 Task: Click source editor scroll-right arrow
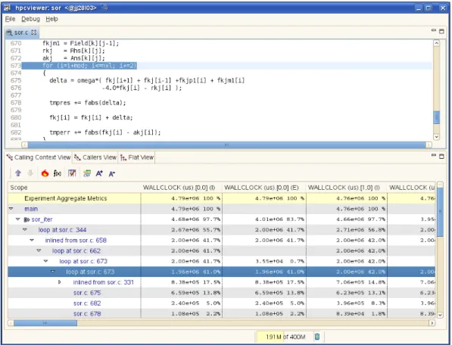pos(429,145)
